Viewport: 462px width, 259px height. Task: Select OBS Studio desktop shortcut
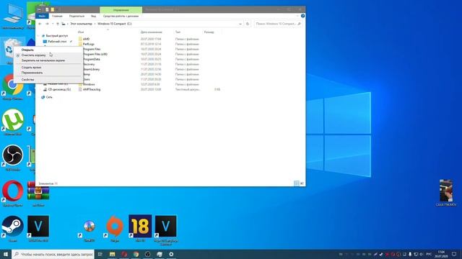click(x=12, y=158)
